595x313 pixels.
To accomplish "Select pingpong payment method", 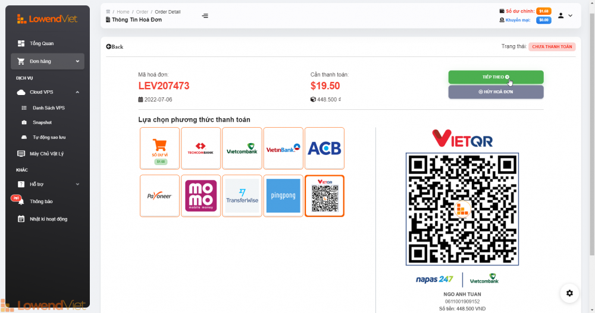I will tap(283, 196).
